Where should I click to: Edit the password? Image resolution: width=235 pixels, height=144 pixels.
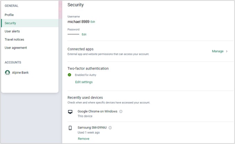84,34
